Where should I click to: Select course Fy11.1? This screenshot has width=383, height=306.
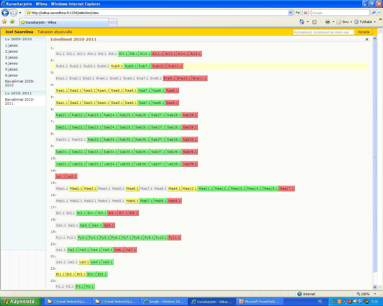(174, 238)
